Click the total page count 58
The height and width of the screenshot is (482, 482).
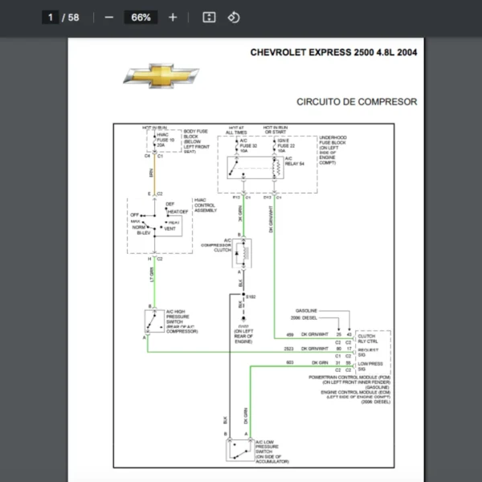click(x=73, y=17)
